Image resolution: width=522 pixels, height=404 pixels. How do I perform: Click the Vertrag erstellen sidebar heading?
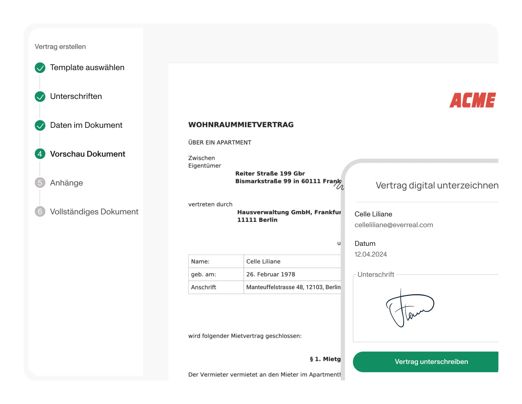click(60, 47)
